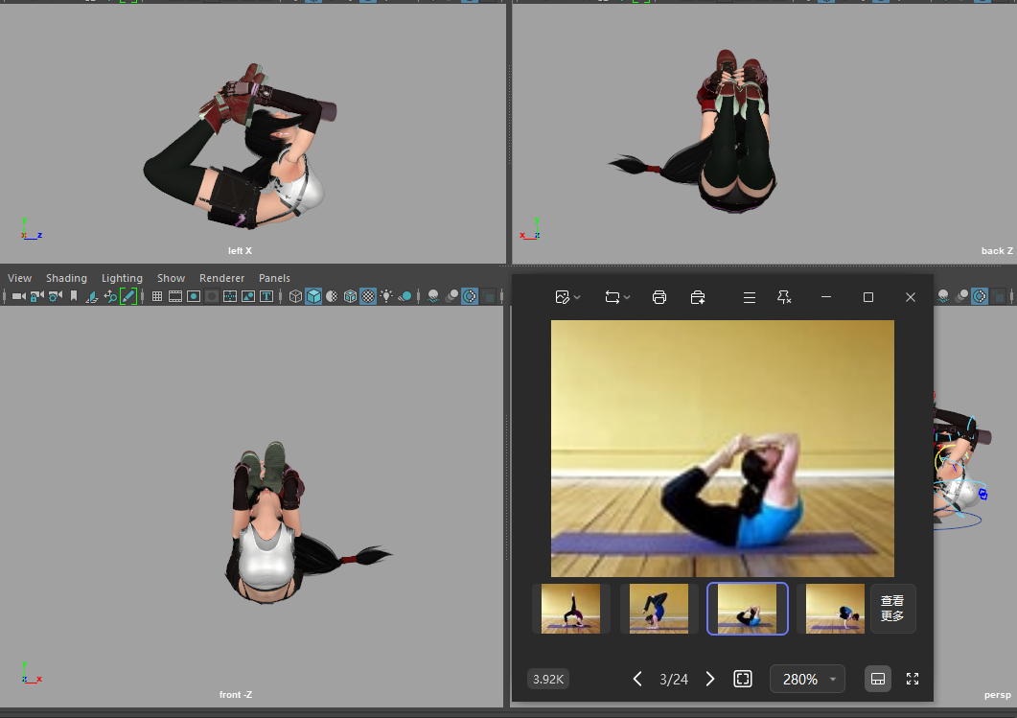Image resolution: width=1017 pixels, height=718 pixels.
Task: Click the fit-to-window icon in viewer
Action: pos(743,679)
